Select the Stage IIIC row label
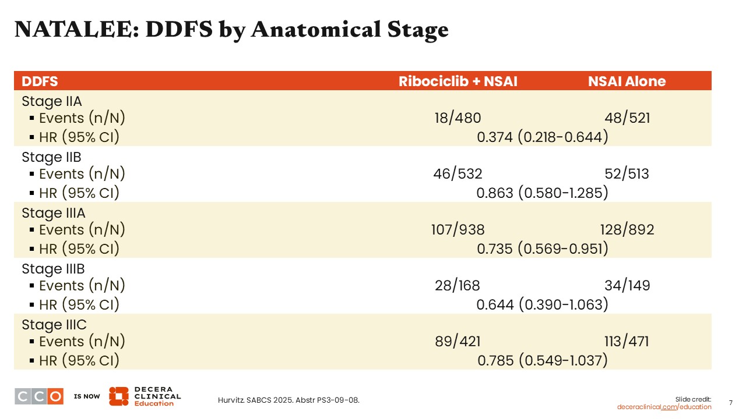The image size is (746, 419). click(x=54, y=325)
